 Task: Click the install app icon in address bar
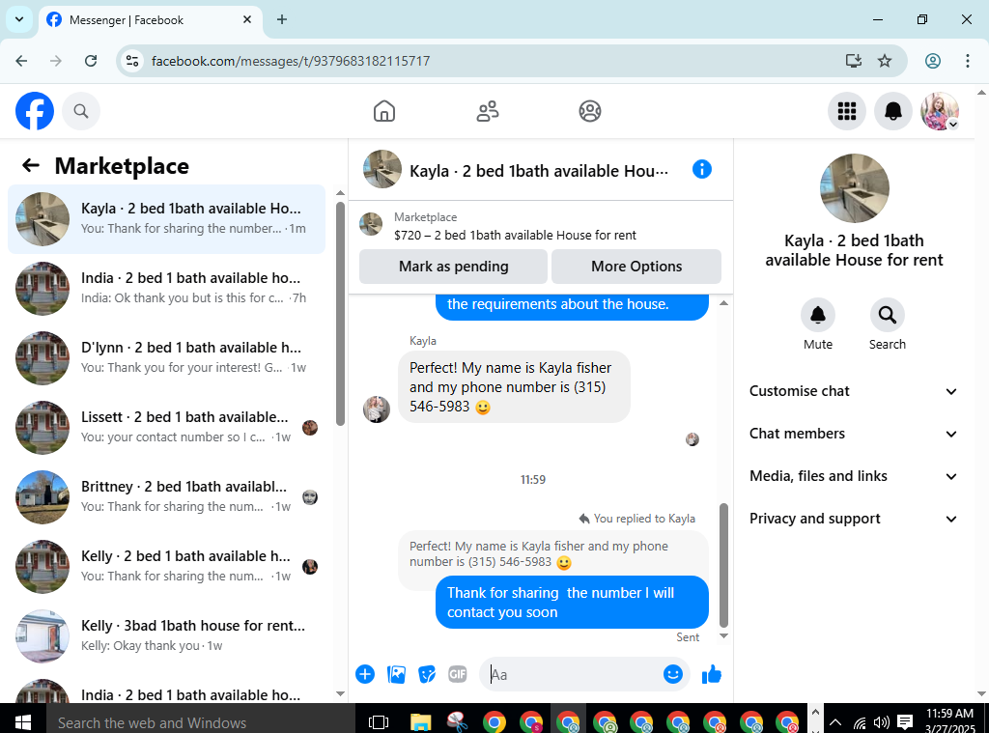[853, 61]
